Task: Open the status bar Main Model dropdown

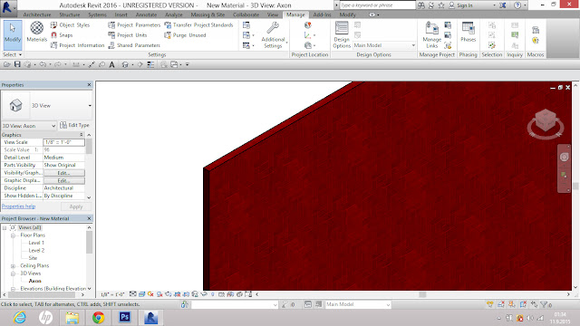Action: pyautogui.click(x=358, y=304)
